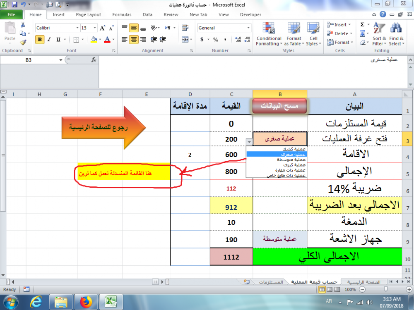The image size is (414, 310).
Task: Open Conditional Formatting menu
Action: (x=269, y=35)
